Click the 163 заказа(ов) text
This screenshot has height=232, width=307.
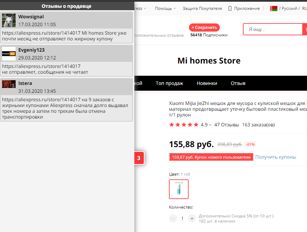(258, 125)
